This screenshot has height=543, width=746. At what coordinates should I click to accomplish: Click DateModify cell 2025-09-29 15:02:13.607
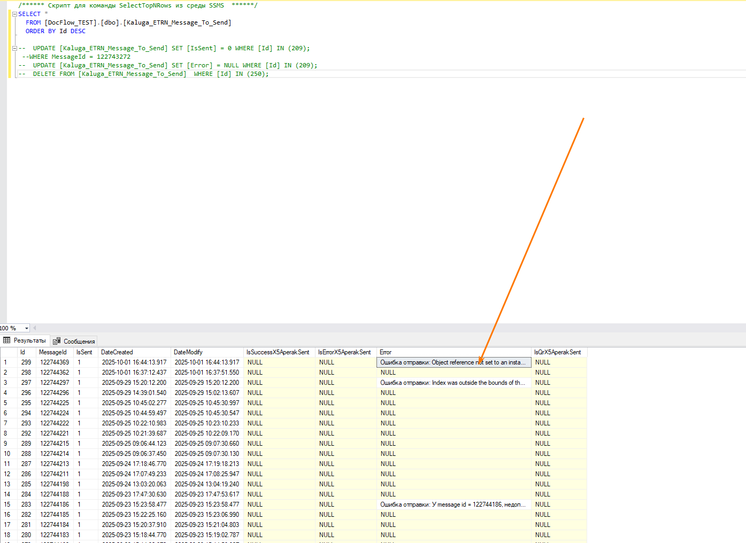pos(207,393)
